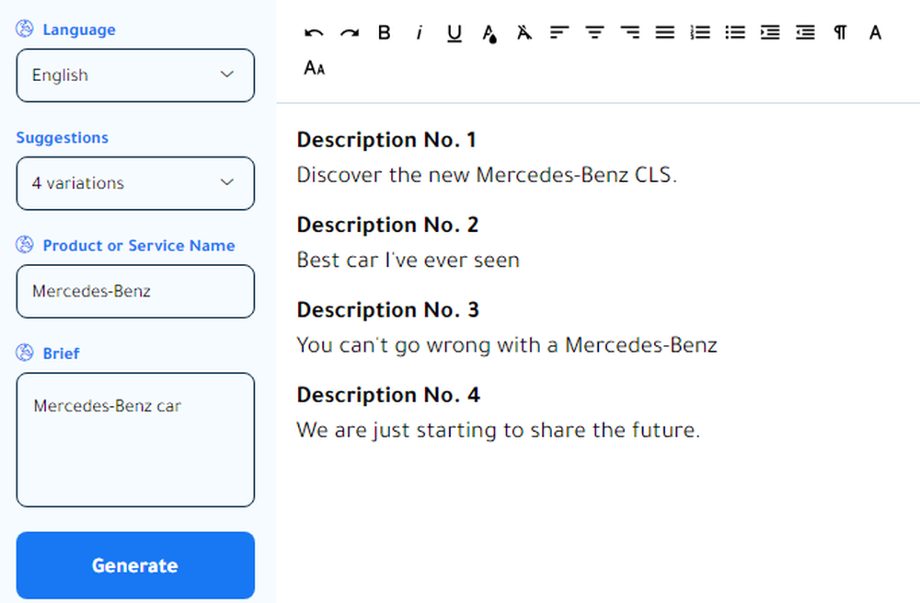Open the text color picker
This screenshot has height=603, width=920.
pyautogui.click(x=489, y=34)
